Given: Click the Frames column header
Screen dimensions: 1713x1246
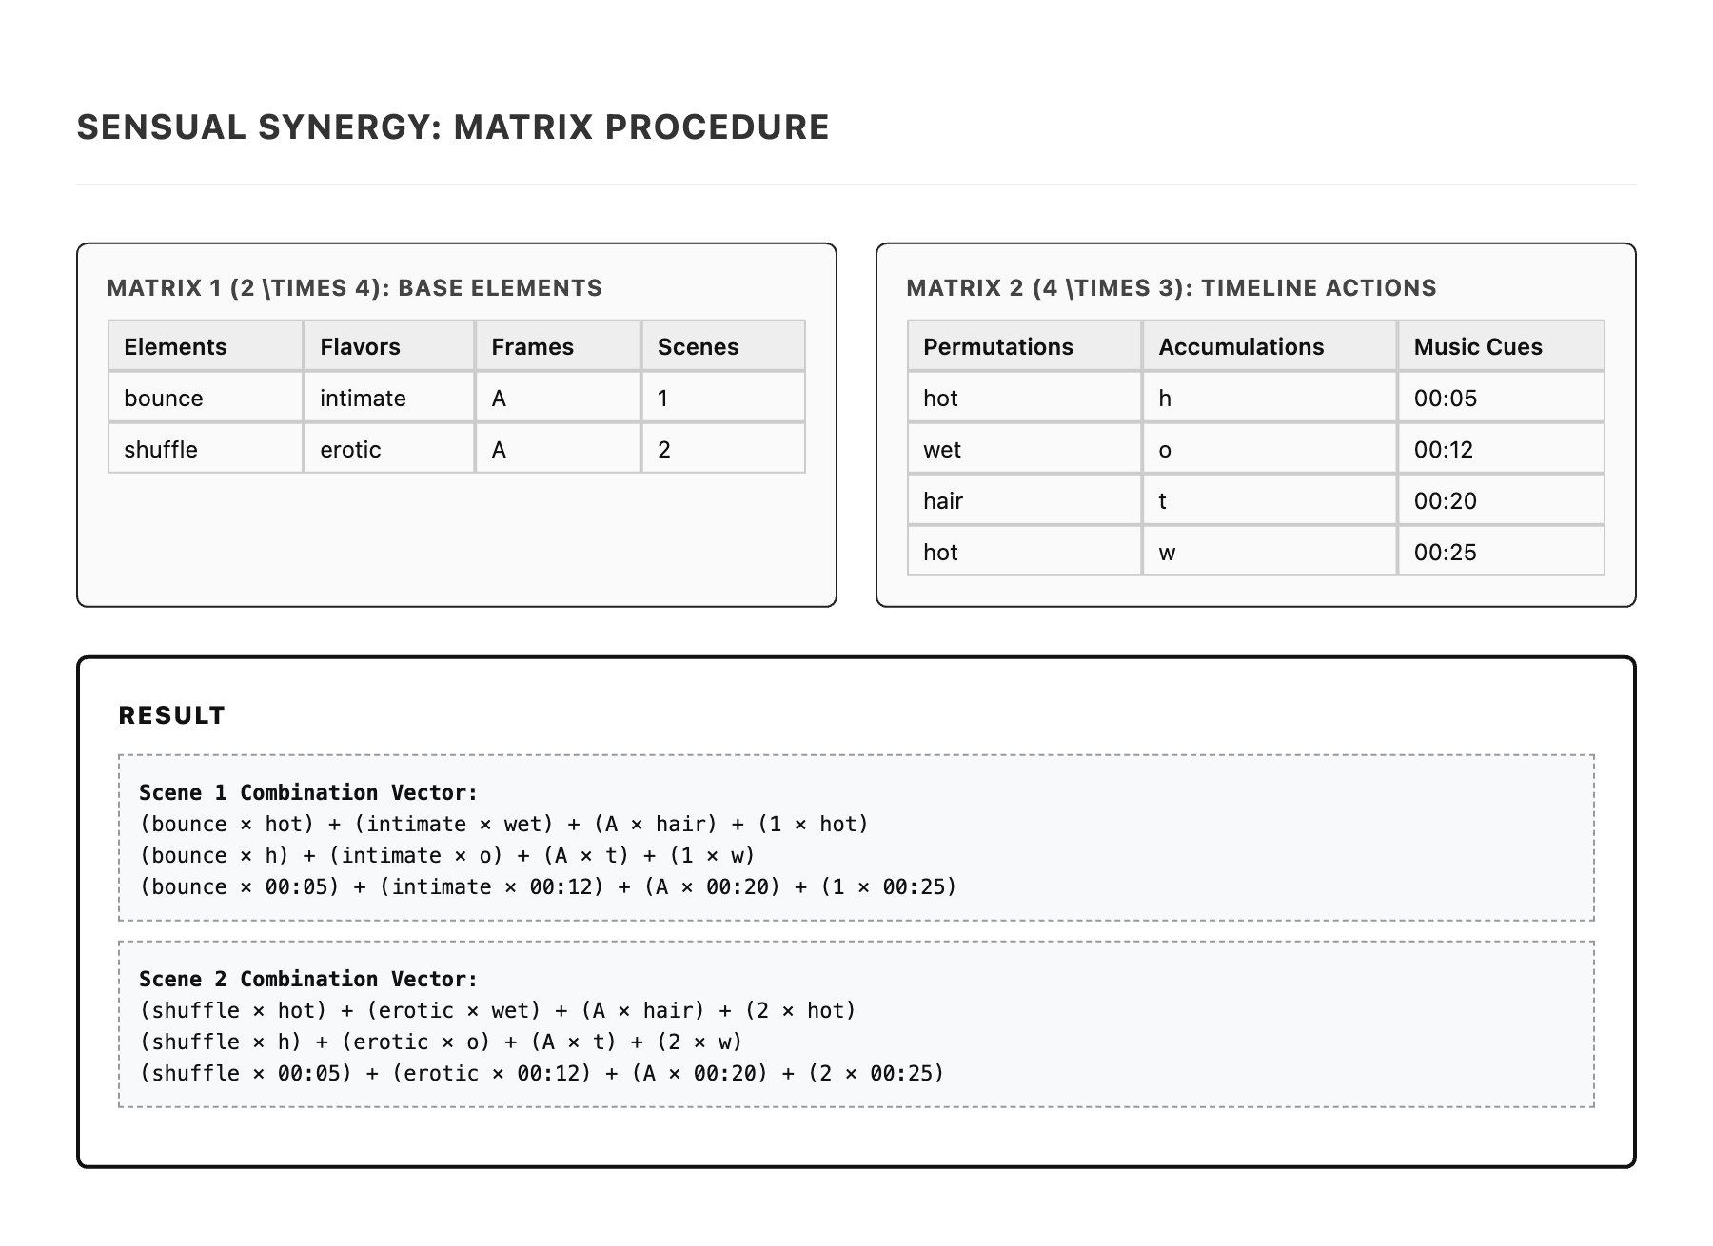Looking at the screenshot, I should [x=558, y=346].
